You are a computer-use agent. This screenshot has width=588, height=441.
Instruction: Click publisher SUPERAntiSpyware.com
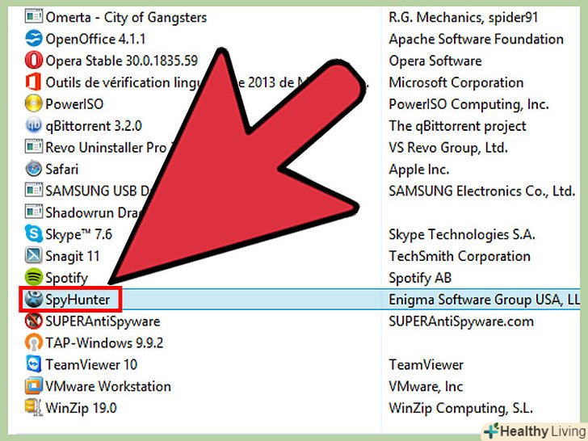(x=461, y=321)
